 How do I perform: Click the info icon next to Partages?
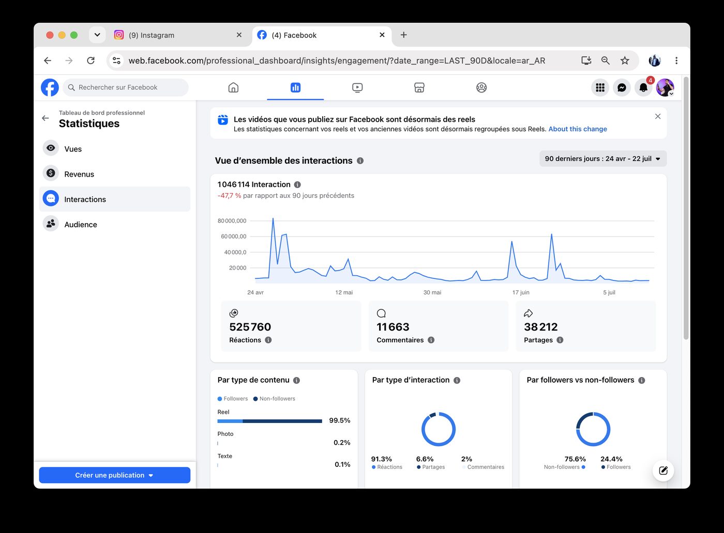(x=560, y=340)
